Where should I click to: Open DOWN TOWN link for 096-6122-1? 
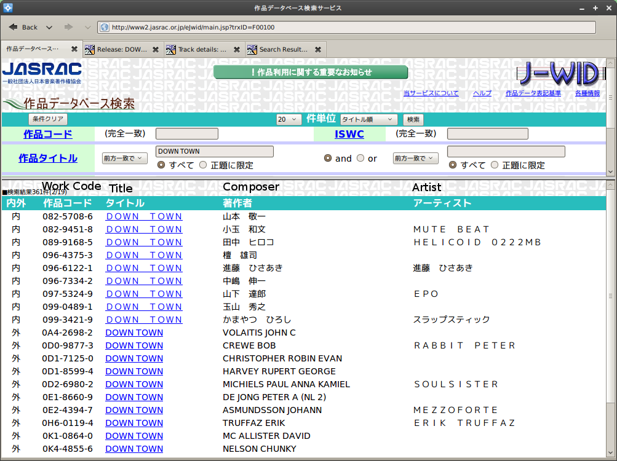[144, 268]
